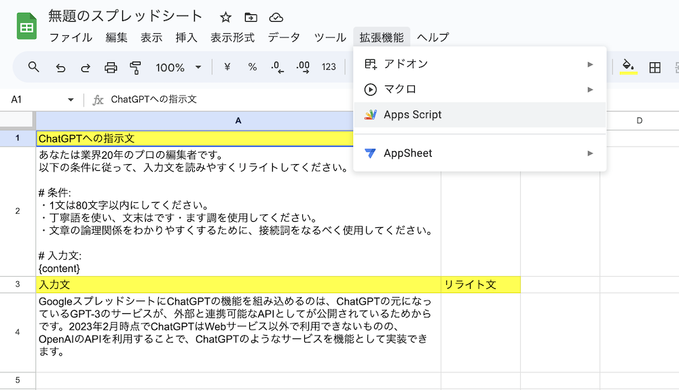This screenshot has width=679, height=390.
Task: Expand the マクロ submenu
Action: click(480, 90)
